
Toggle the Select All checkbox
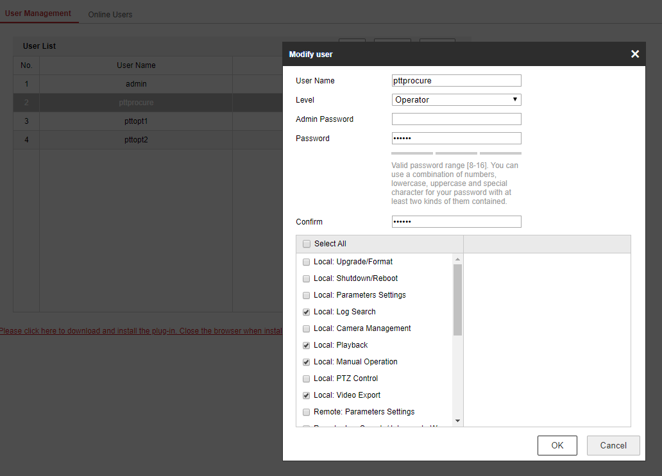pos(307,244)
